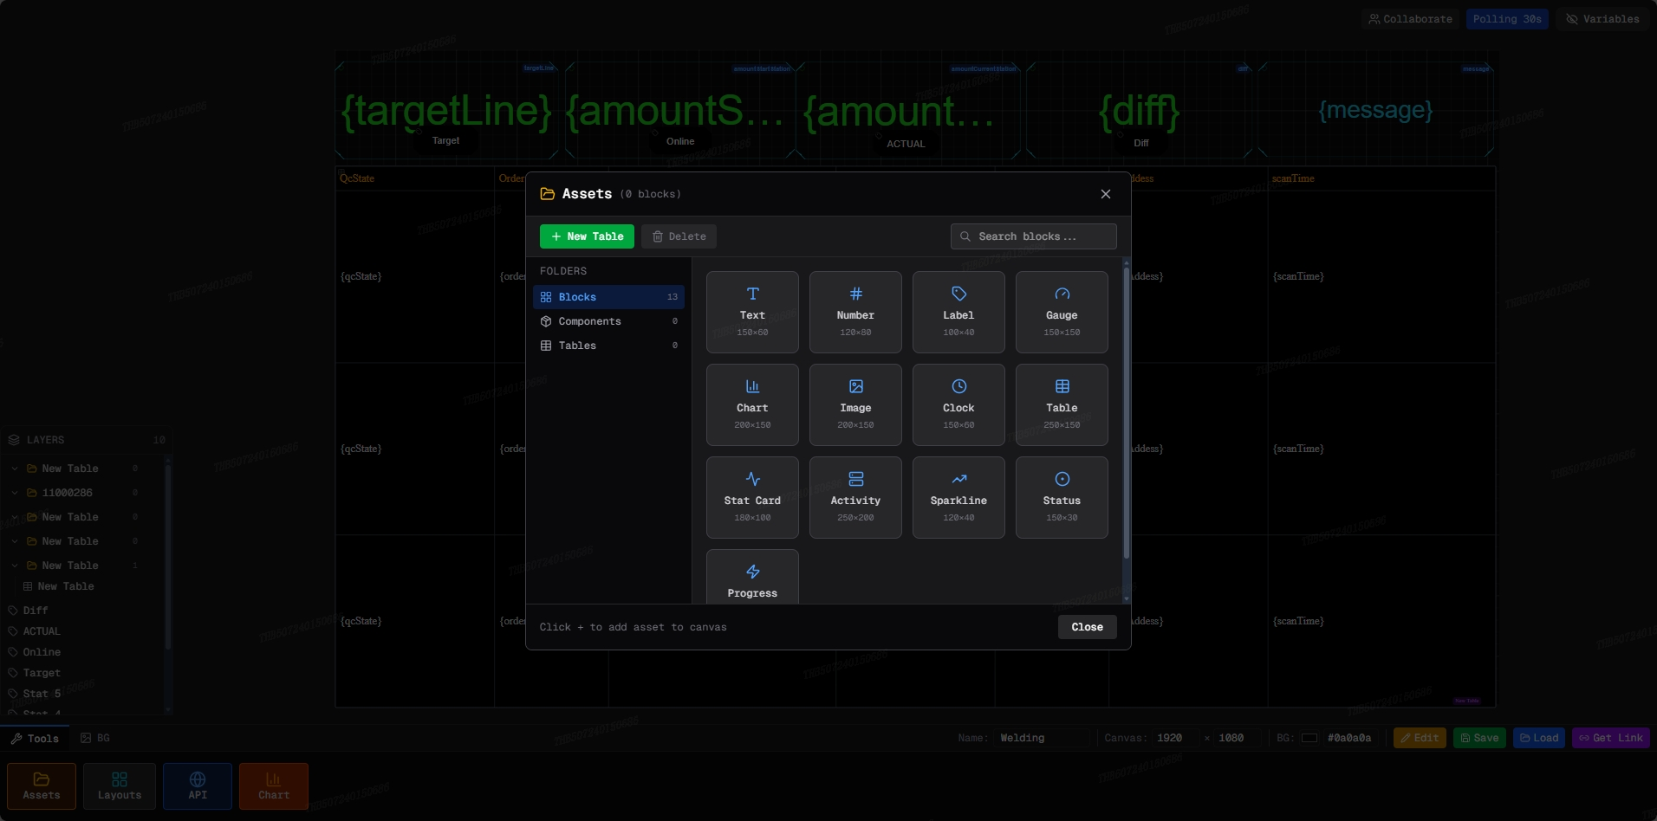The width and height of the screenshot is (1657, 821).
Task: Add a Table block from the grid
Action: point(1062,404)
